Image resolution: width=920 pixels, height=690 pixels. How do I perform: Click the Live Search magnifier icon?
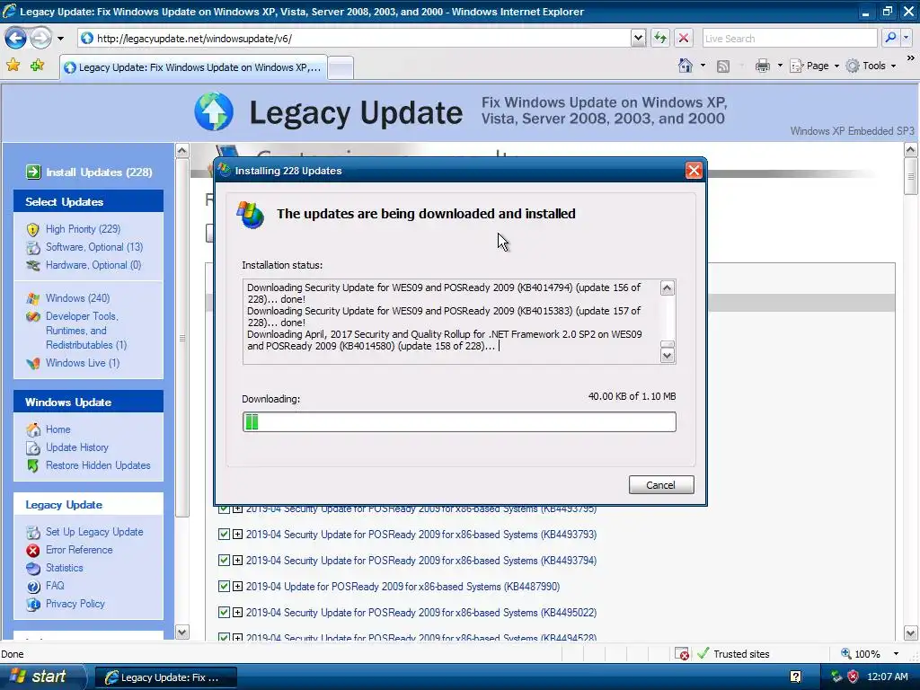point(890,38)
